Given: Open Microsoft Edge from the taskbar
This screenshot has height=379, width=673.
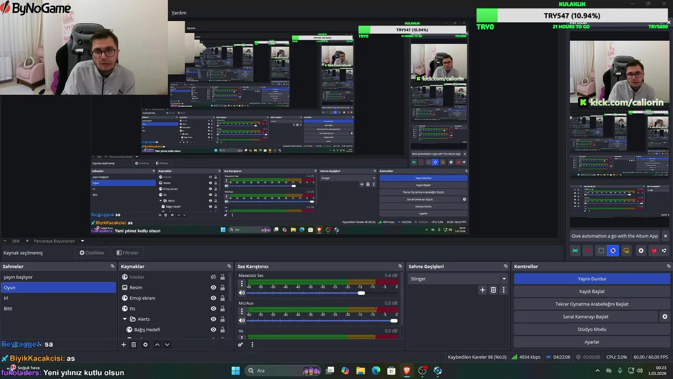Looking at the screenshot, I should tap(376, 371).
